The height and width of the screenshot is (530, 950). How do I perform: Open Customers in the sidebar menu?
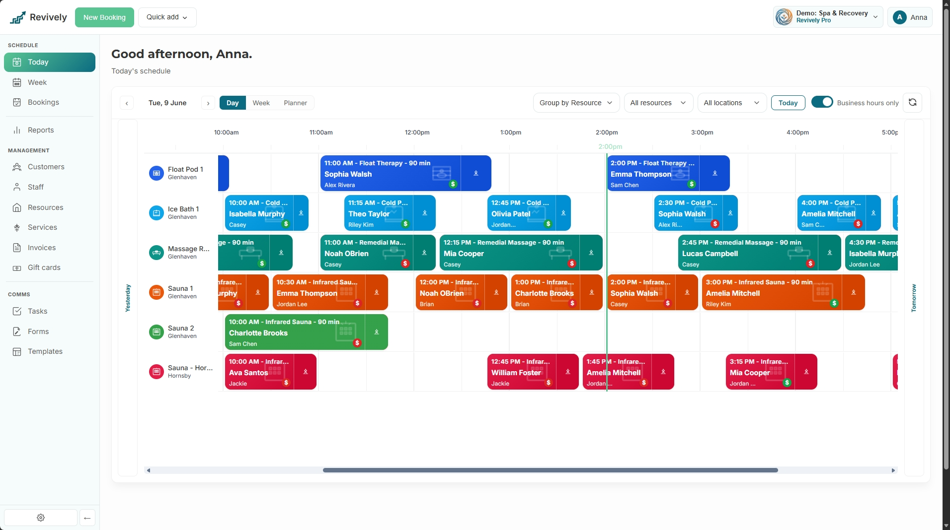[50, 167]
